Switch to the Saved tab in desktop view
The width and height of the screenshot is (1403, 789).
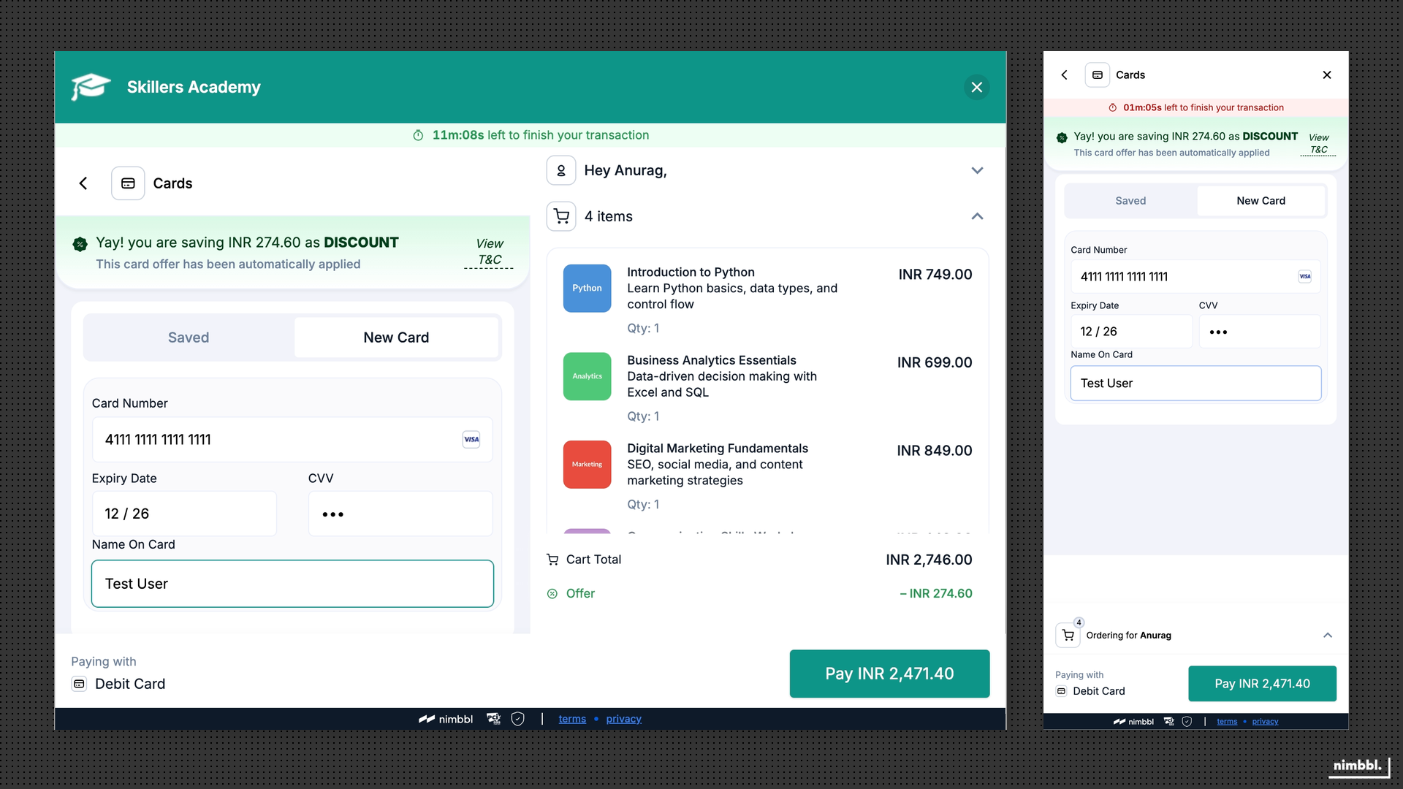point(189,338)
